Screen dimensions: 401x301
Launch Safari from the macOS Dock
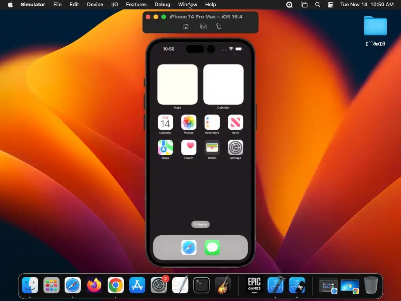[x=72, y=285]
